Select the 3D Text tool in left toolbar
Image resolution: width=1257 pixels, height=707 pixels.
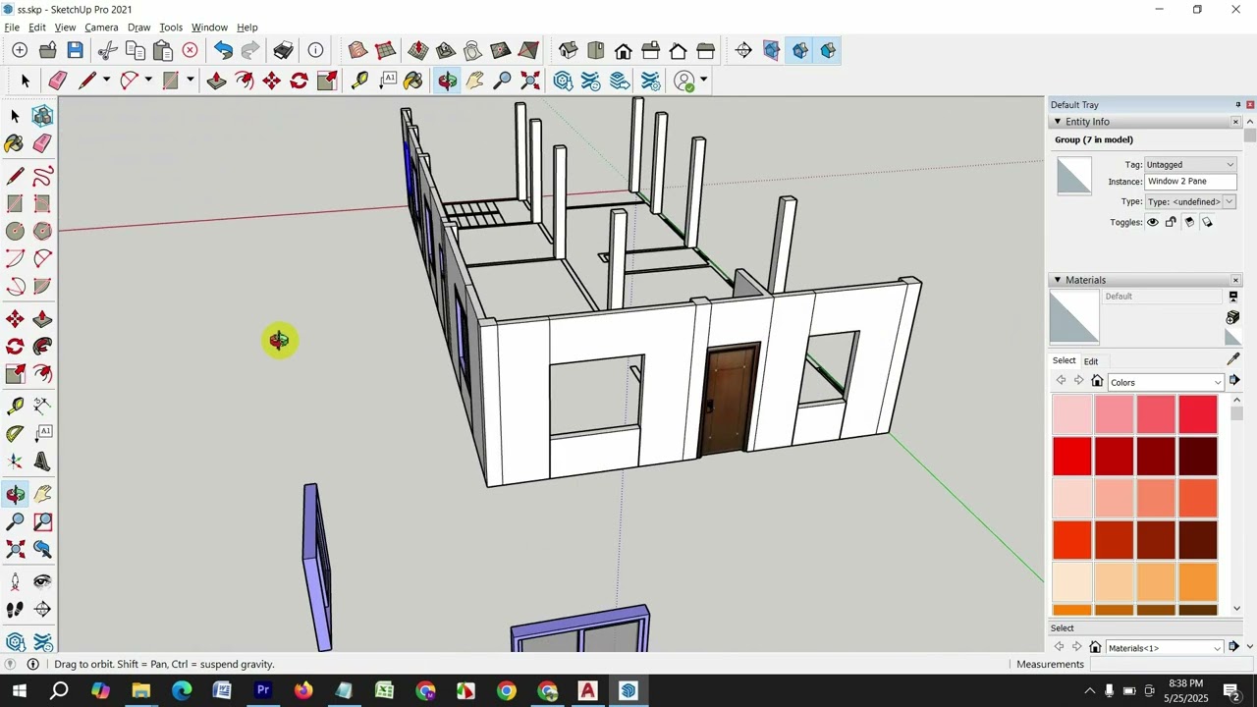[42, 462]
